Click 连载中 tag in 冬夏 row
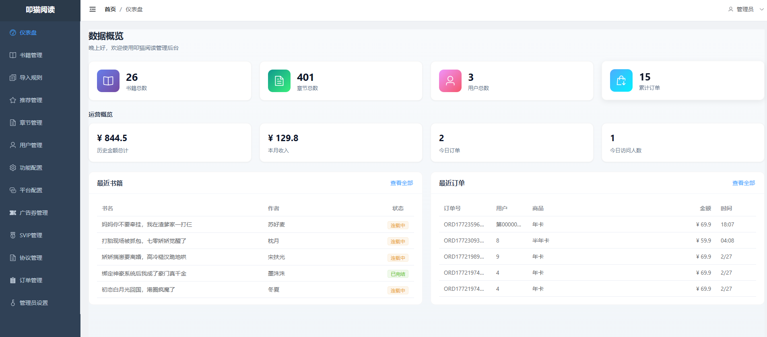Image resolution: width=767 pixels, height=337 pixels. point(398,290)
